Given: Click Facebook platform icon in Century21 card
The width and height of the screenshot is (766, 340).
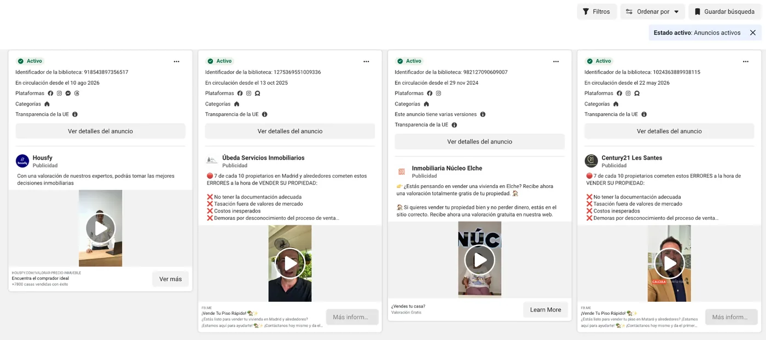Looking at the screenshot, I should click(619, 93).
